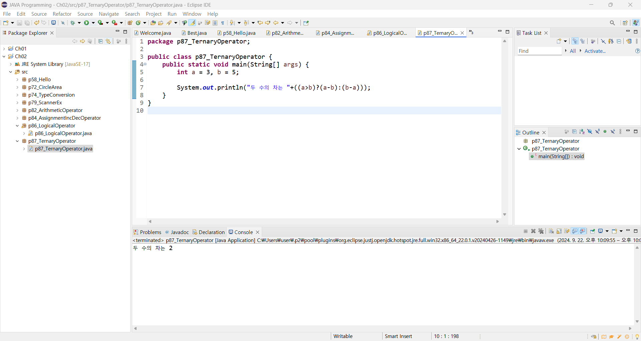Click the Previous Annotation arrow icon

click(246, 23)
